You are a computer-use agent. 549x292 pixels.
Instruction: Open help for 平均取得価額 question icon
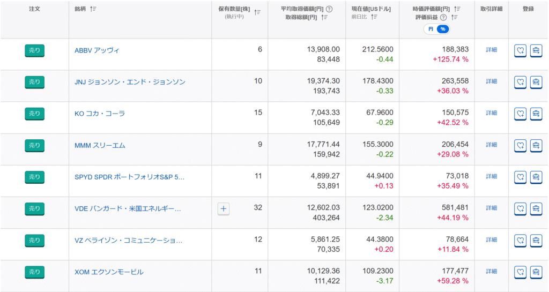point(329,9)
